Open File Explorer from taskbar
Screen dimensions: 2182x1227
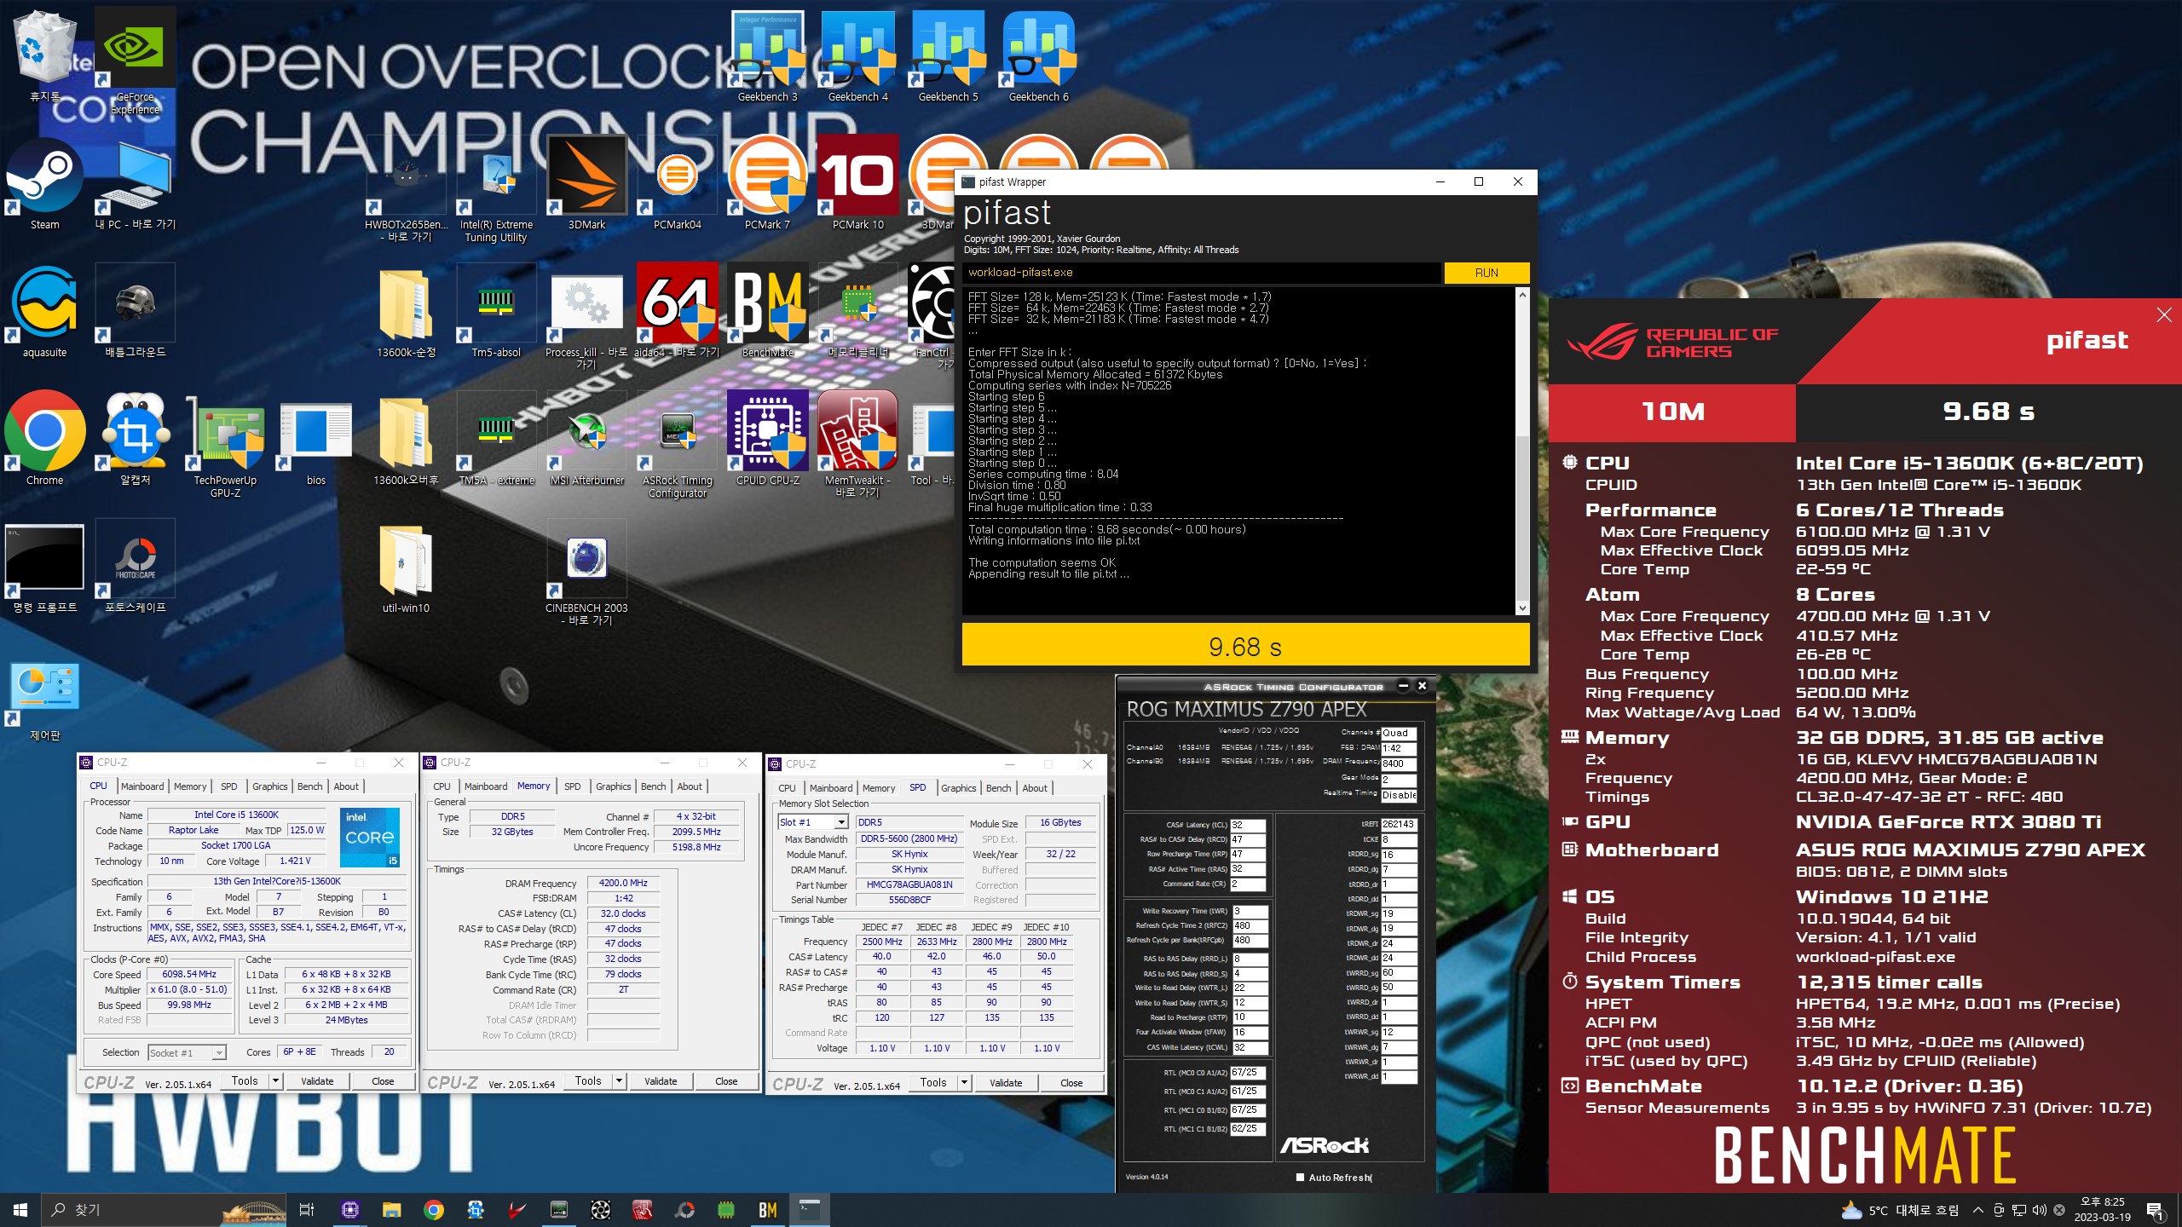(x=391, y=1209)
